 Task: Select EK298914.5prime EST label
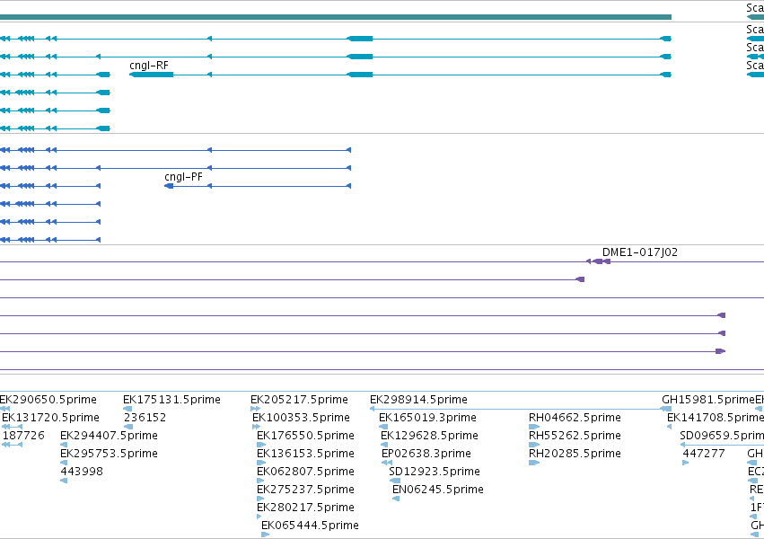418,400
